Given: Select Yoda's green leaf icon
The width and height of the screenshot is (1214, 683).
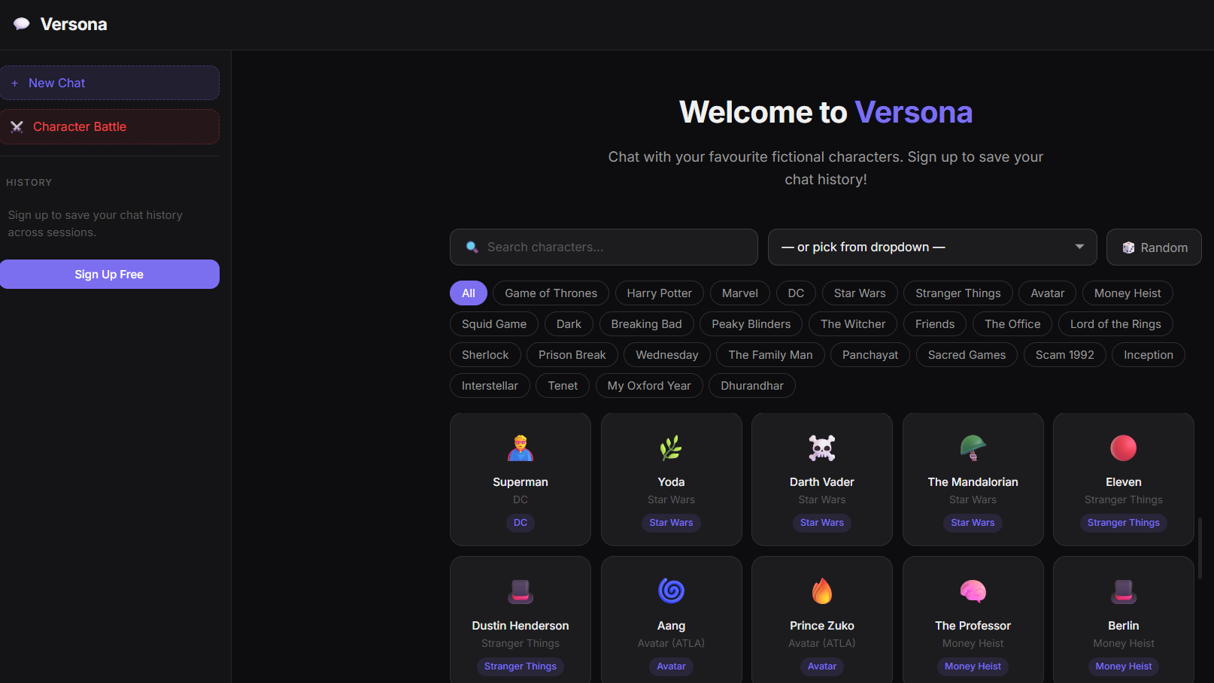Looking at the screenshot, I should click(671, 448).
